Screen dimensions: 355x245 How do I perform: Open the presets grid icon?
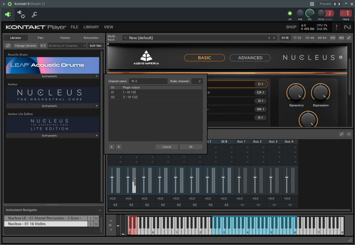pos(312,4)
